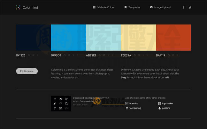Click the huemint logo icon
The image size is (207, 129).
[x=127, y=104]
